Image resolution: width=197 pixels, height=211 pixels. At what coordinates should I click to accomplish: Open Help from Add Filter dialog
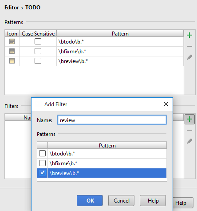(153, 200)
